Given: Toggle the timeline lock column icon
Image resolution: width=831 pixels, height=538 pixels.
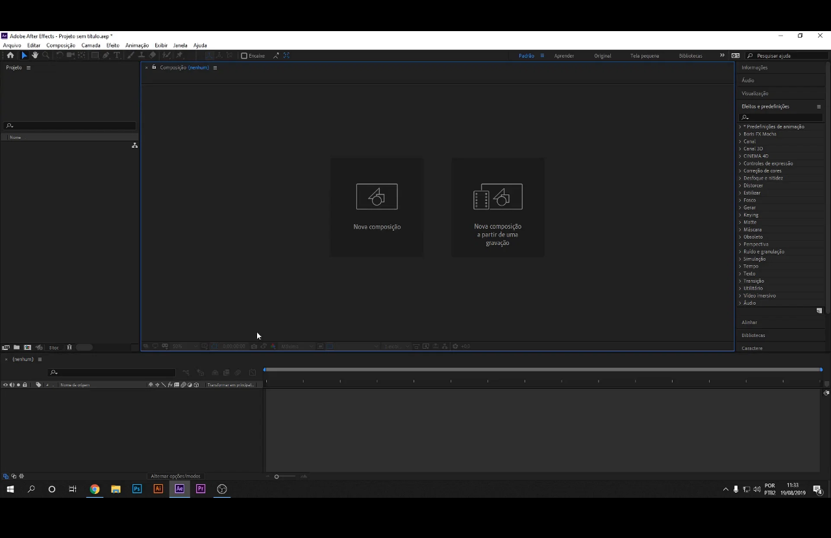Looking at the screenshot, I should [25, 385].
